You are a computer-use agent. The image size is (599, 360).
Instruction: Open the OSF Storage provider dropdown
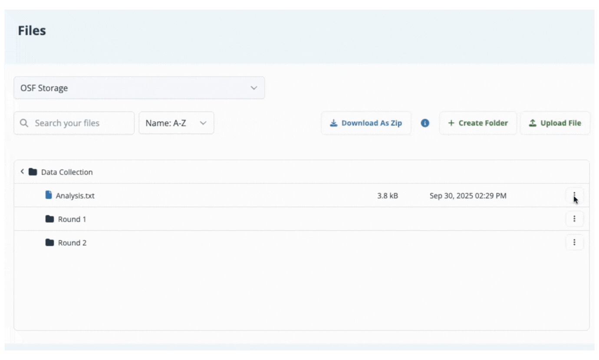pyautogui.click(x=139, y=88)
